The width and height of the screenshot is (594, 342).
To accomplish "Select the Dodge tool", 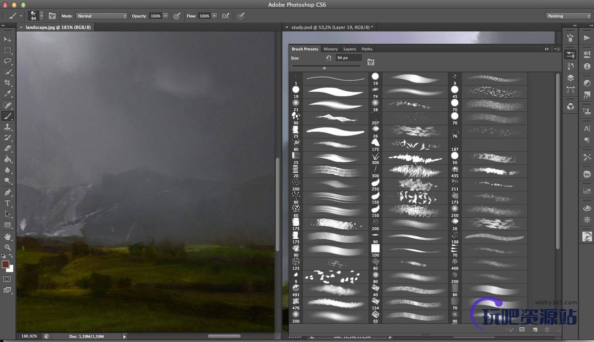I will [8, 181].
